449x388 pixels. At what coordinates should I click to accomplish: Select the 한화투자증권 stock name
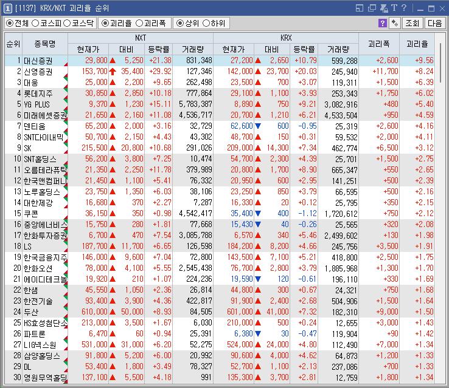tap(45, 236)
